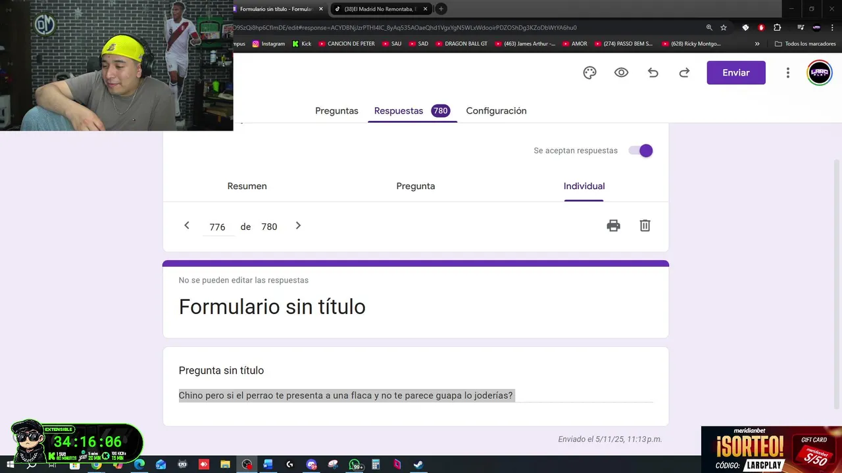Viewport: 842px width, 473px height.
Task: Open the browser extensions puzzle icon
Action: click(777, 28)
